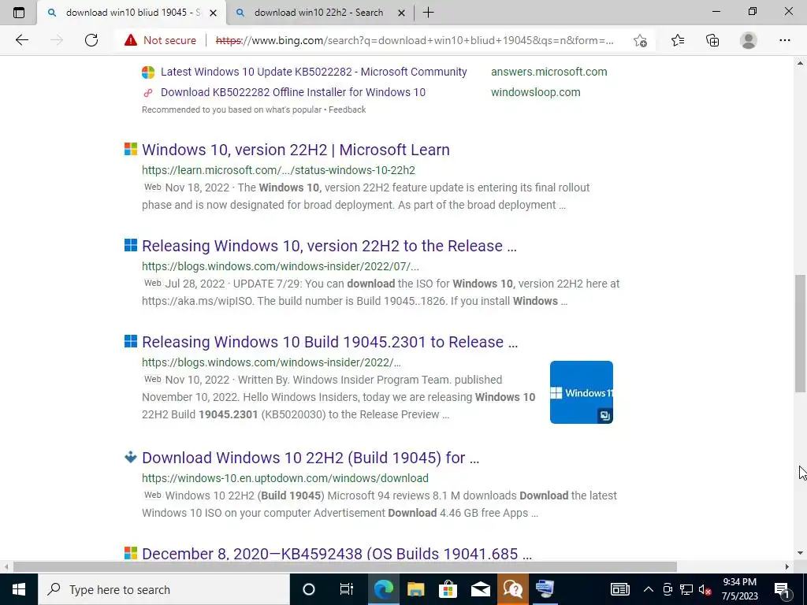
Task: Close the win10 bliud 19045 tab
Action: pos(213,13)
